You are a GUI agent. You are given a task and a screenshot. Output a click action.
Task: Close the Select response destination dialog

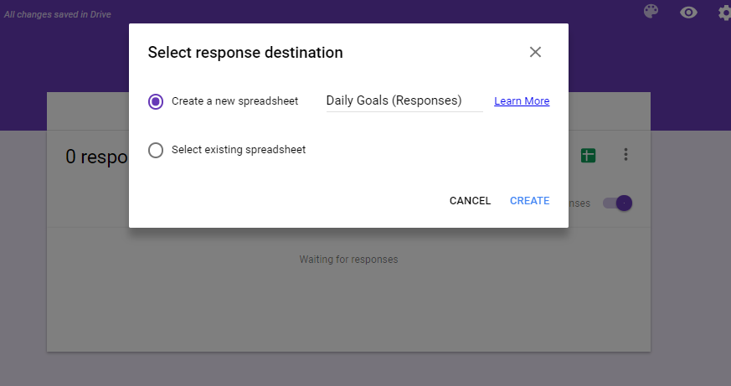coord(535,52)
